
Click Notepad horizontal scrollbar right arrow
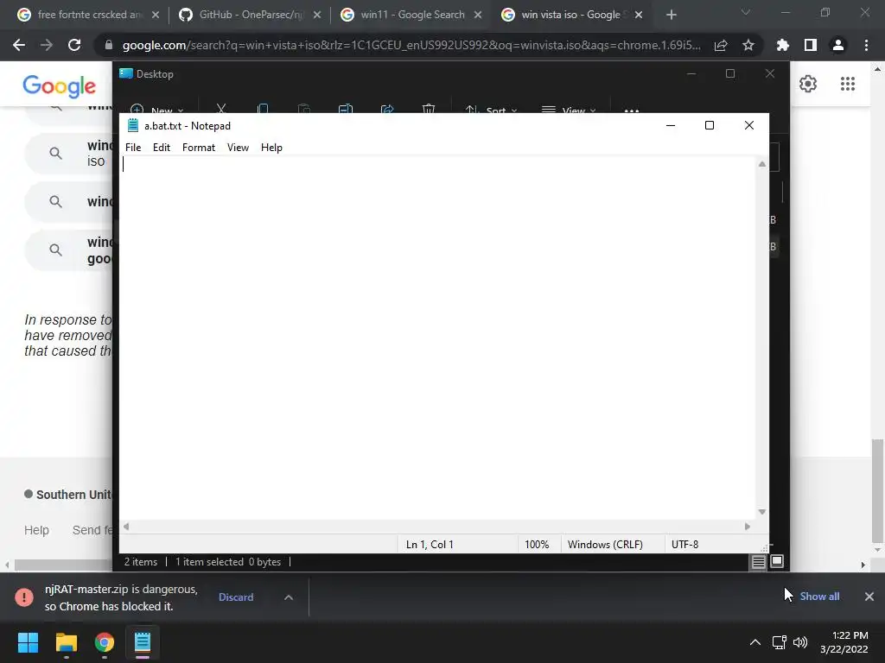pyautogui.click(x=748, y=527)
